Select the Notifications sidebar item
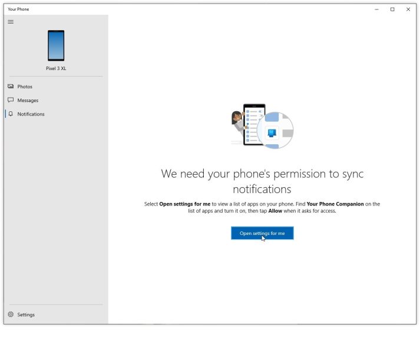The width and height of the screenshot is (420, 338). click(31, 114)
